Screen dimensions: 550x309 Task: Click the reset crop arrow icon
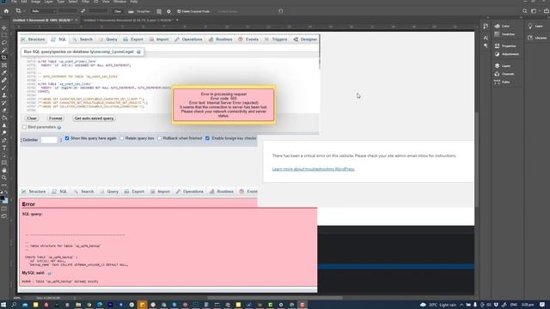click(281, 11)
